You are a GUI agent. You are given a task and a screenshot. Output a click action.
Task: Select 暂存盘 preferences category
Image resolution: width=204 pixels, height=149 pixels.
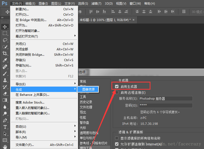tap(84, 123)
